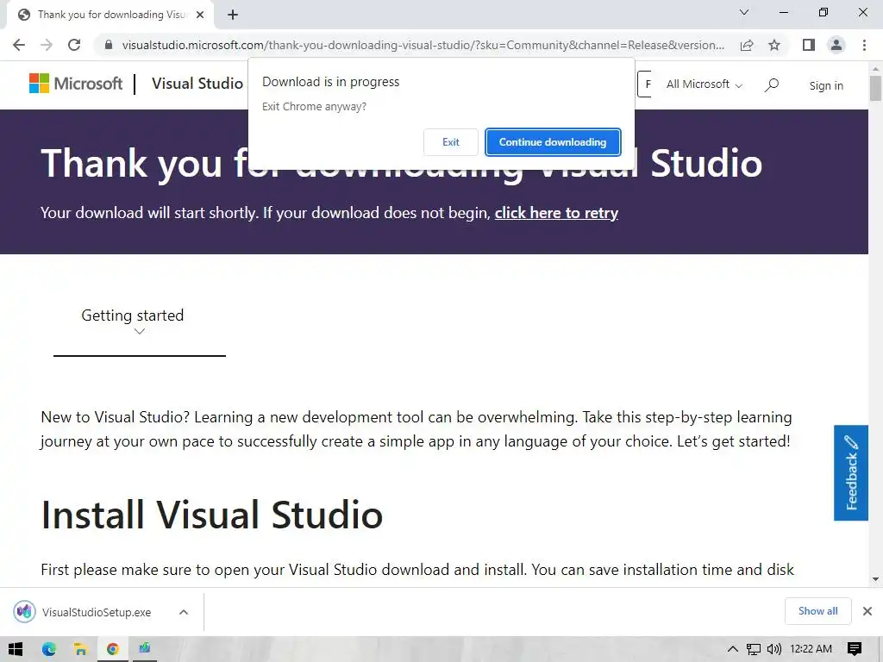
Task: Open the Feedback side tab
Action: pyautogui.click(x=851, y=473)
